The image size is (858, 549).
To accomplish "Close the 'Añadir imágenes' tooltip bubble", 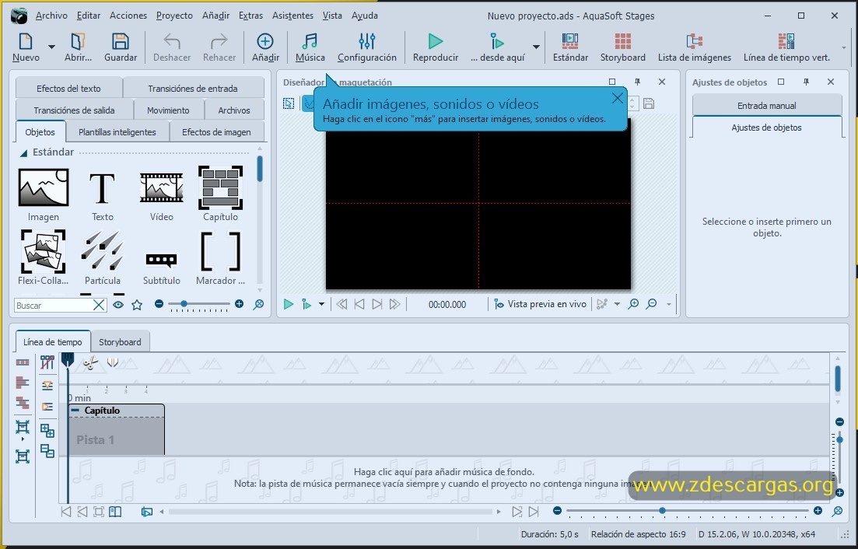I will 617,98.
